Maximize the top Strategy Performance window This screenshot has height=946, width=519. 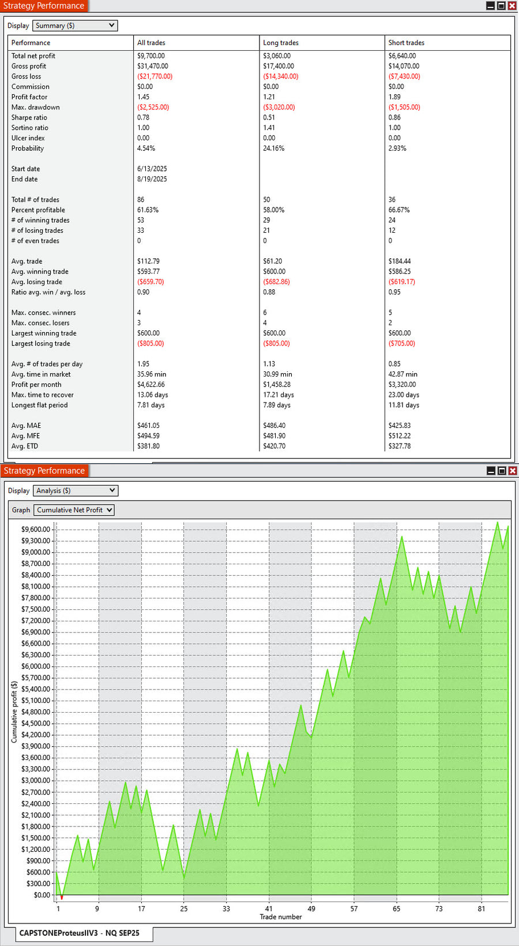tap(501, 6)
